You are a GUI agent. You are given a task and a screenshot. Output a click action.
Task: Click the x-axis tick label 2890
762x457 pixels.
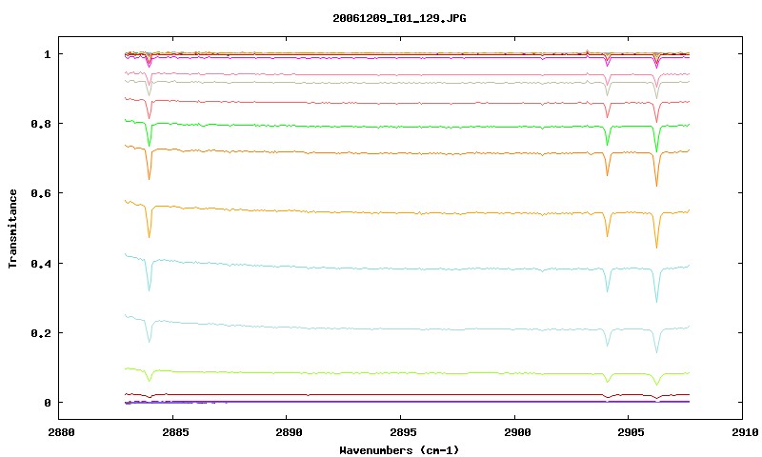pyautogui.click(x=289, y=432)
